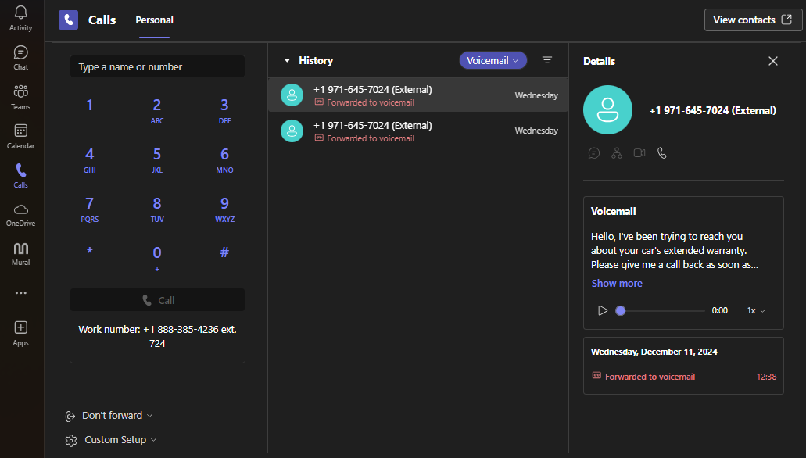
Task: Start a chat from the Details panel
Action: 593,153
